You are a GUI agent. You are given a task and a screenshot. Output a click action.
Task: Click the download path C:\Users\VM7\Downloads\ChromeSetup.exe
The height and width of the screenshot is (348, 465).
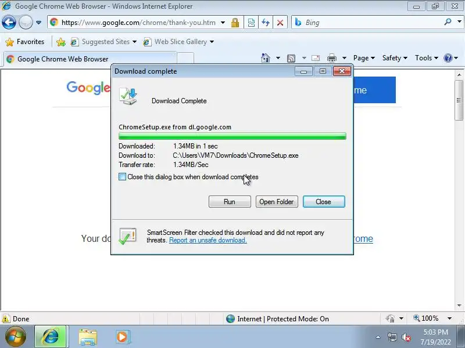[x=235, y=155]
